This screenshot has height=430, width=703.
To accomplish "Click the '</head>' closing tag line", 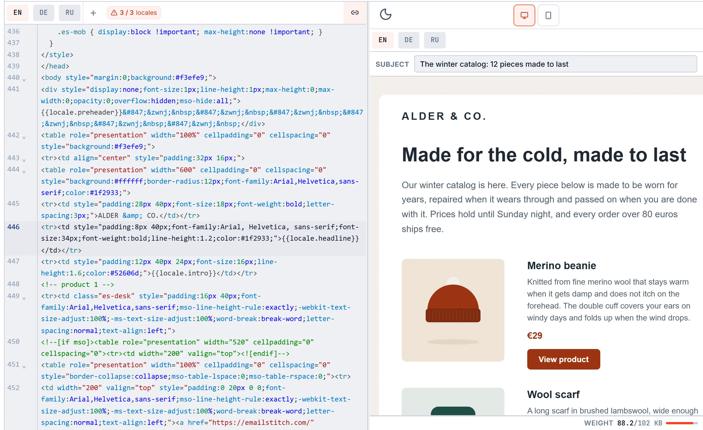I will [55, 66].
